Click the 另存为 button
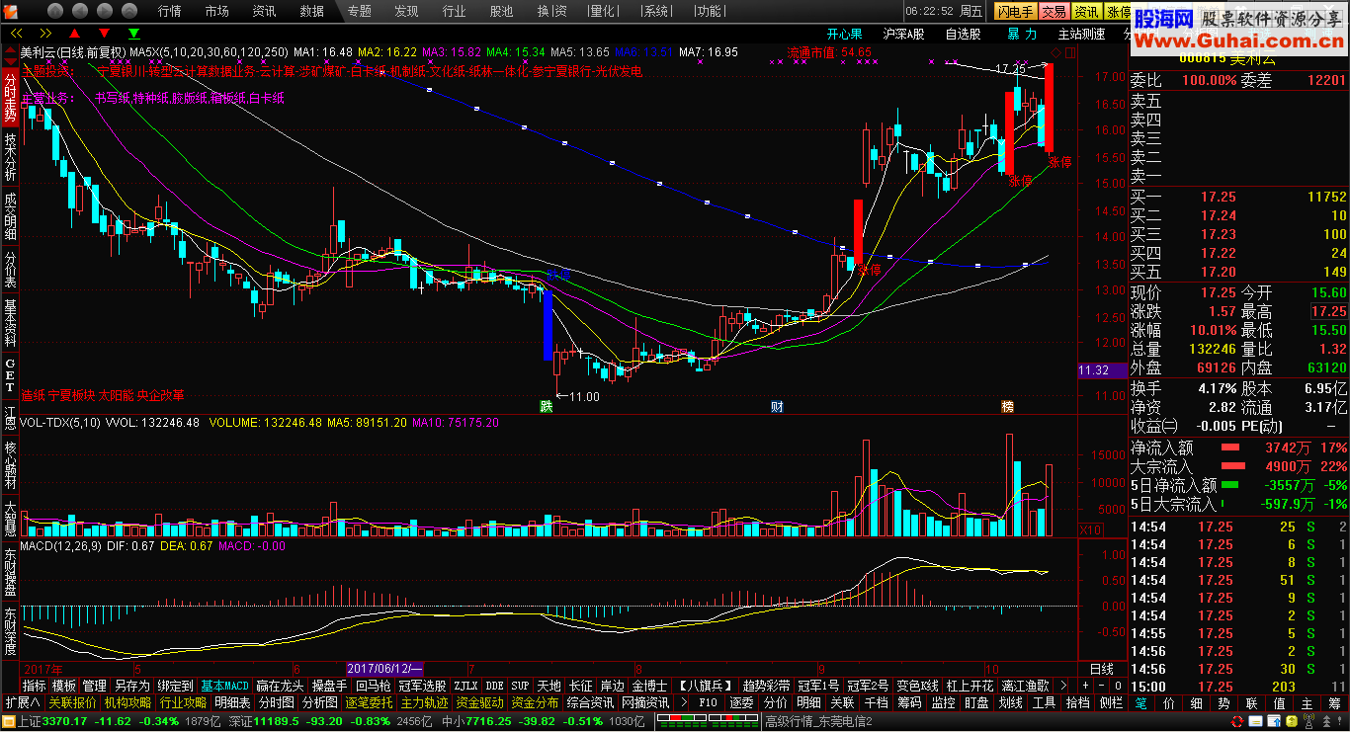This screenshot has height=732, width=1350. pyautogui.click(x=131, y=686)
